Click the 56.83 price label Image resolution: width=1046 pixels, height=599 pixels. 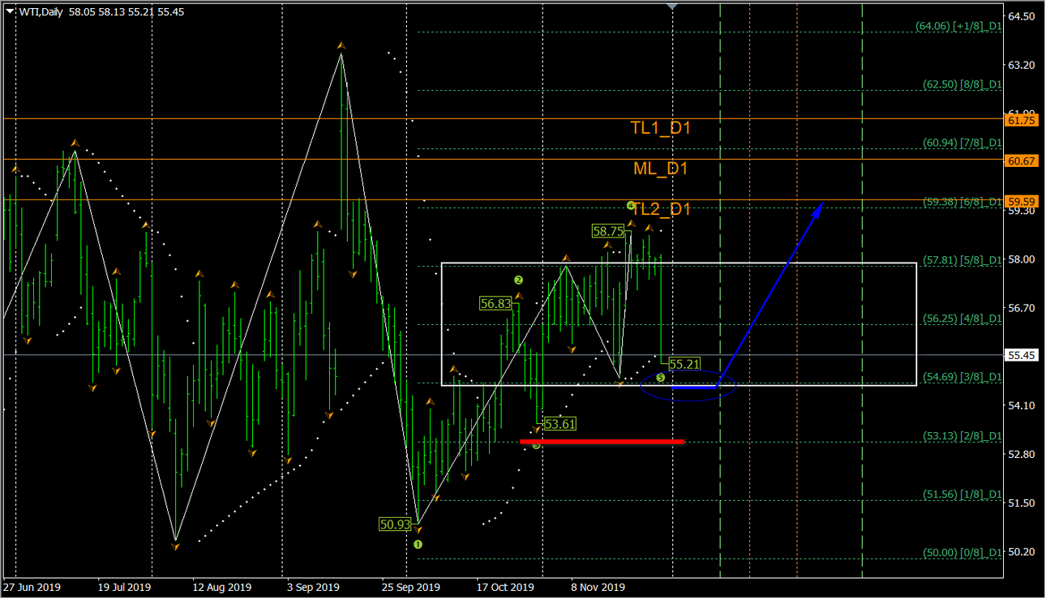tap(495, 304)
